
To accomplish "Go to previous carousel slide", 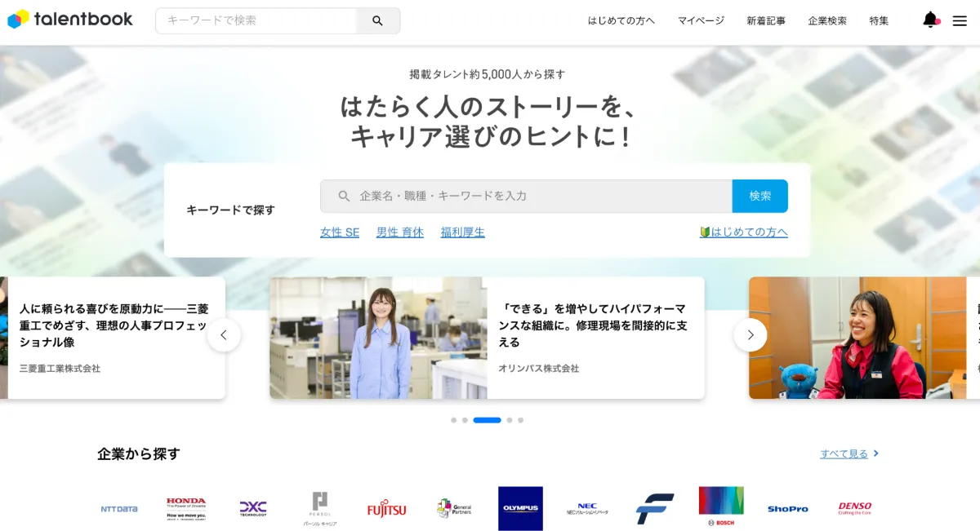I will click(224, 335).
